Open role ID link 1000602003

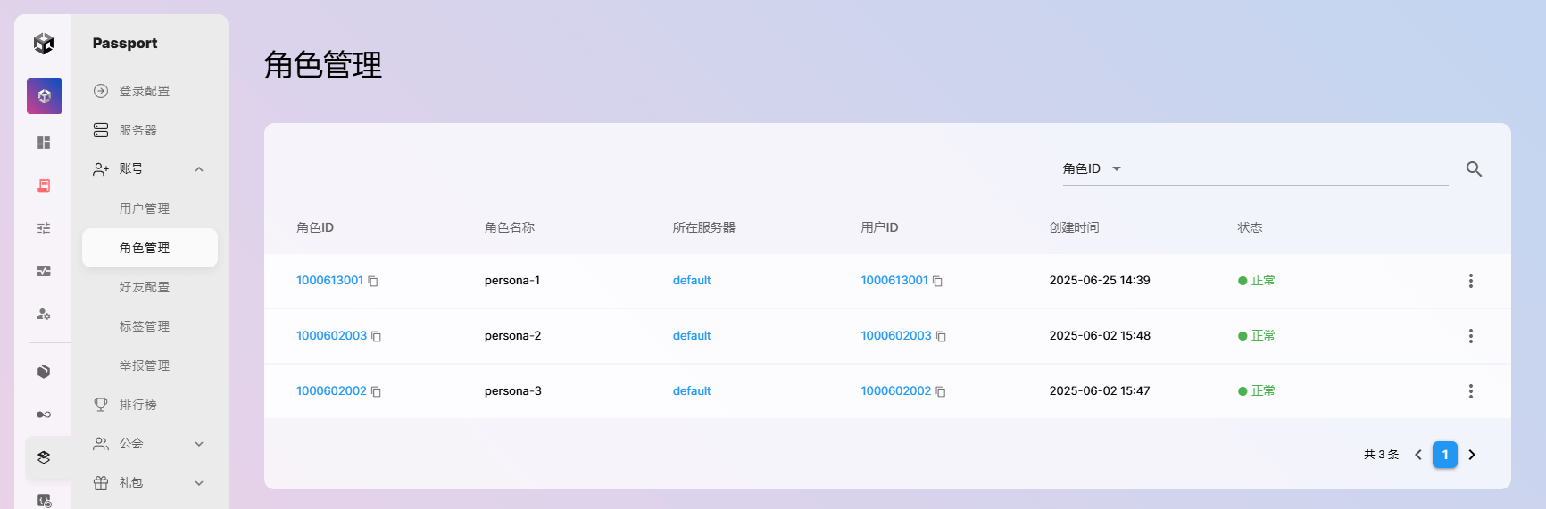pyautogui.click(x=331, y=336)
